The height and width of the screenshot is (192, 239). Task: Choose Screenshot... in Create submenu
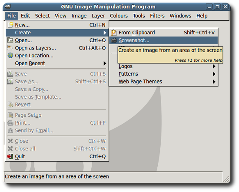tap(163, 40)
